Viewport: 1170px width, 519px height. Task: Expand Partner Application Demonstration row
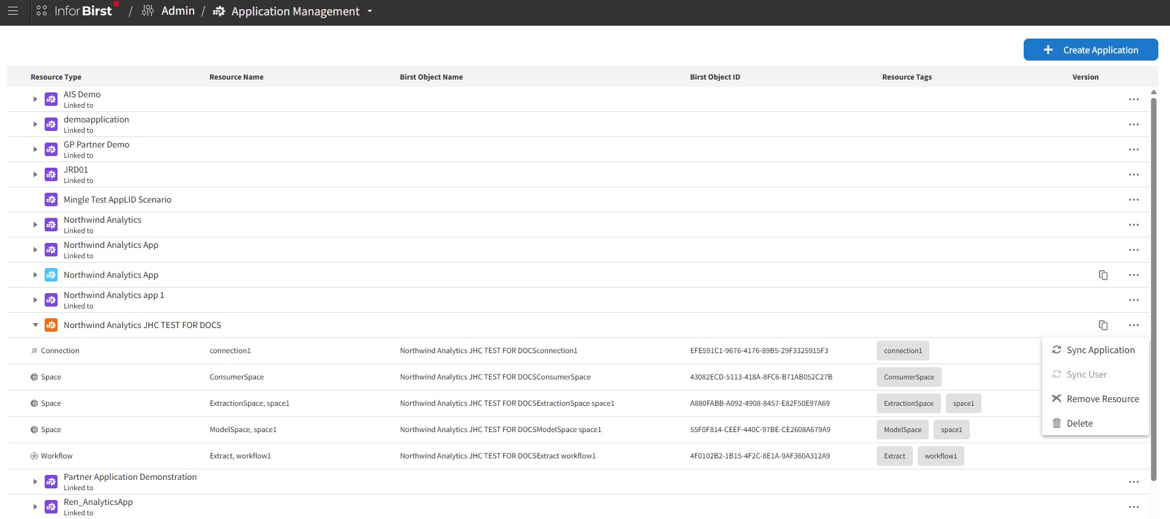pyautogui.click(x=36, y=482)
